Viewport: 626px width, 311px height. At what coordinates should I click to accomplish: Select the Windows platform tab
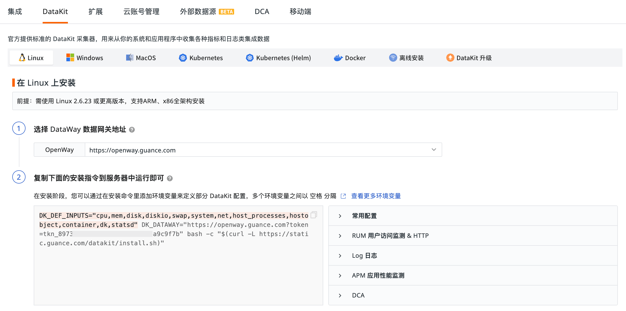[85, 58]
